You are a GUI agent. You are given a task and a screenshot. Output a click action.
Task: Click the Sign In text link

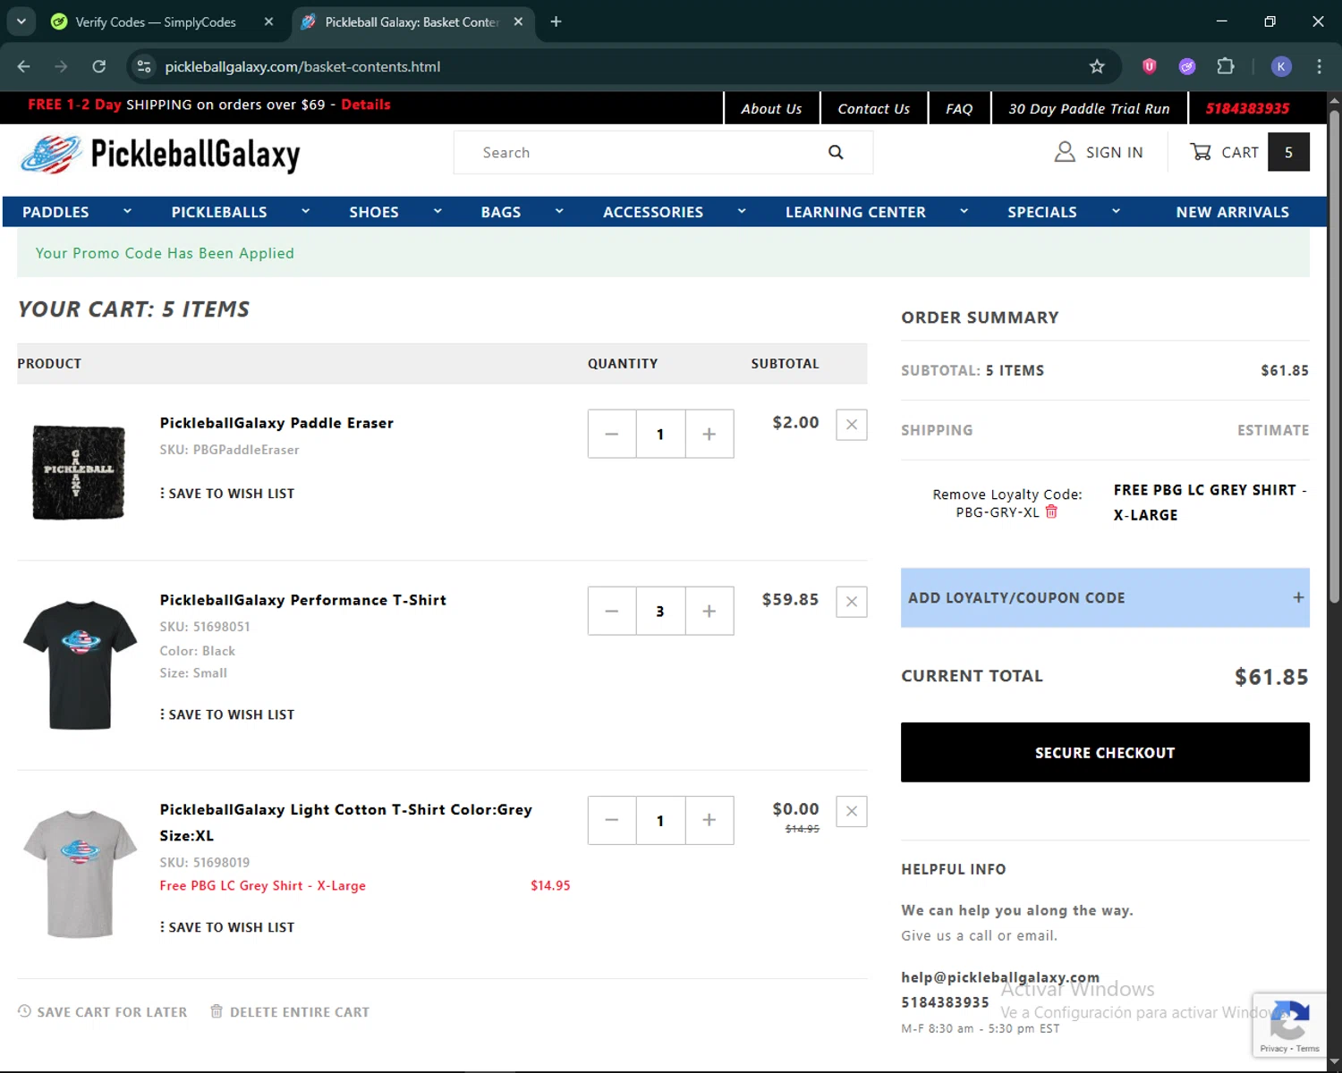coord(1115,152)
